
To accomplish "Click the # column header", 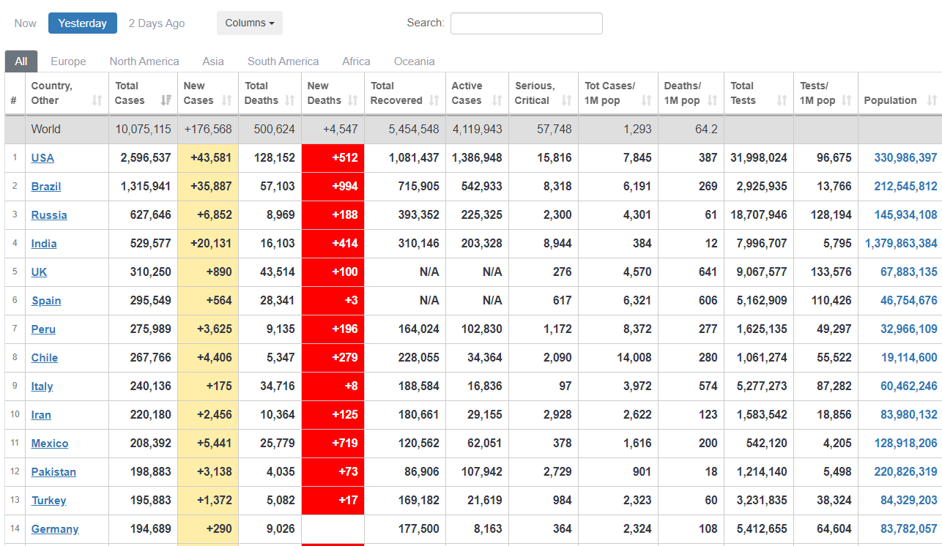I will (x=15, y=93).
